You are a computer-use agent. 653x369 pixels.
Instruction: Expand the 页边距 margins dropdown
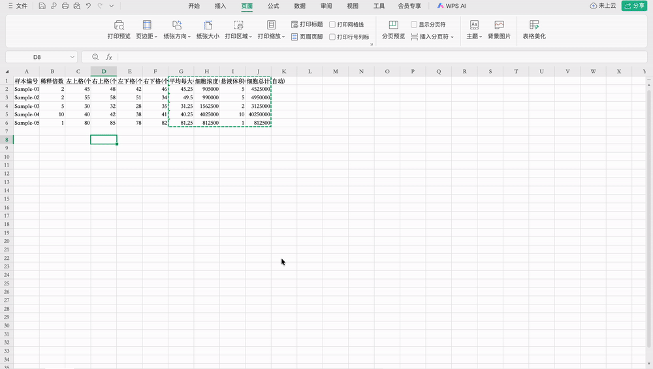147,37
